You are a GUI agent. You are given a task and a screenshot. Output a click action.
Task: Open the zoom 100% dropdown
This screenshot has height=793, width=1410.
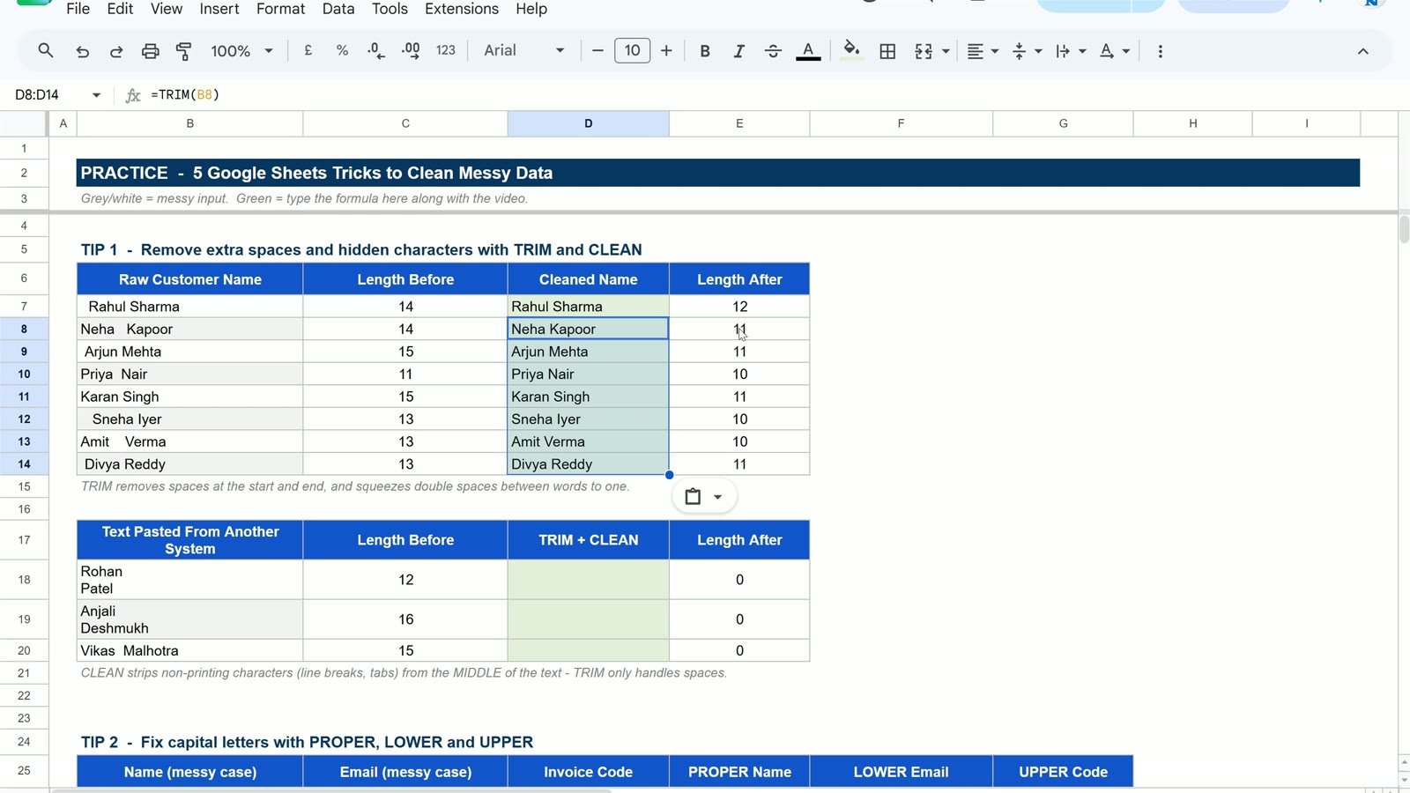(241, 51)
